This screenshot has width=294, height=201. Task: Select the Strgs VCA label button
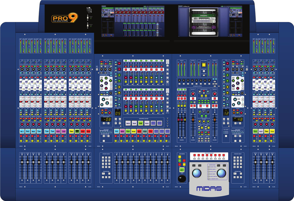pyautogui.click(x=145, y=131)
